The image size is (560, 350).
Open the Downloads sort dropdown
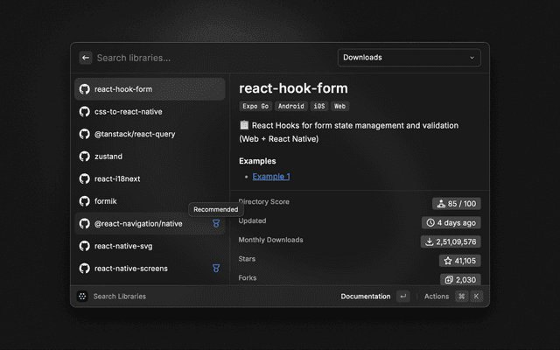409,58
